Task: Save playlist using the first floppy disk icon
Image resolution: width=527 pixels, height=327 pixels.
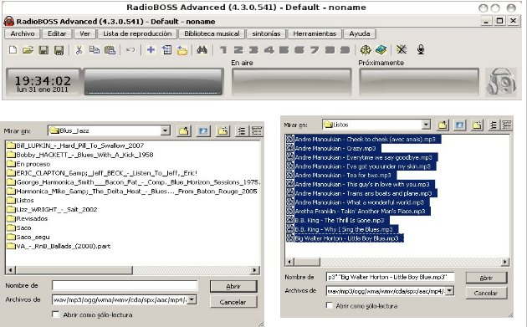Action: 43,50
